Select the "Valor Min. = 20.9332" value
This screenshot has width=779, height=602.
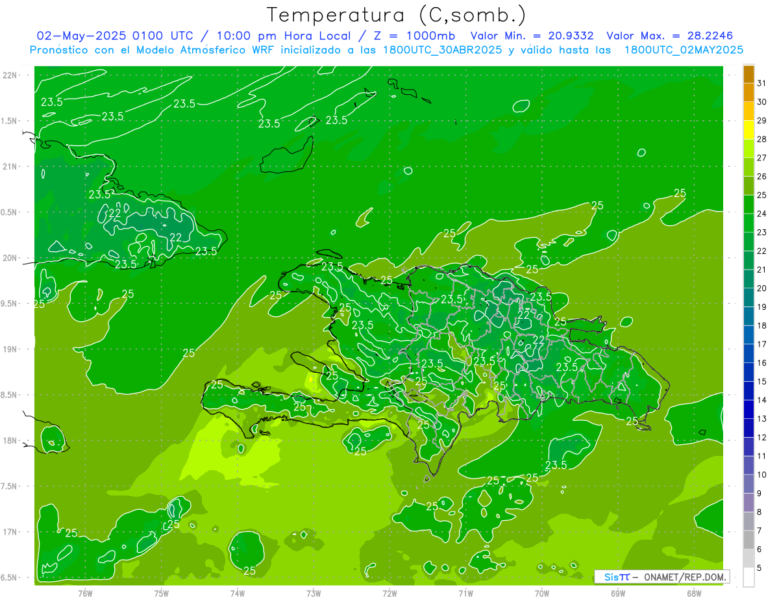532,36
